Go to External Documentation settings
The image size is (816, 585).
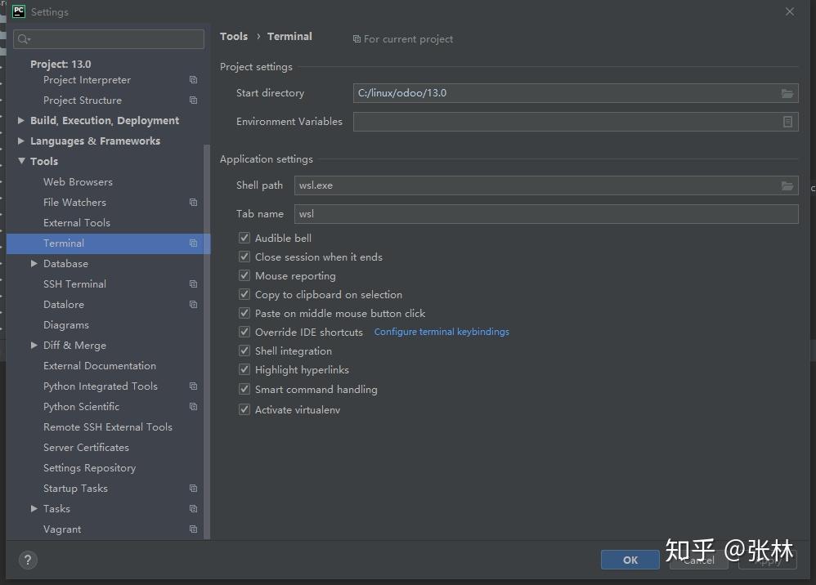click(100, 365)
